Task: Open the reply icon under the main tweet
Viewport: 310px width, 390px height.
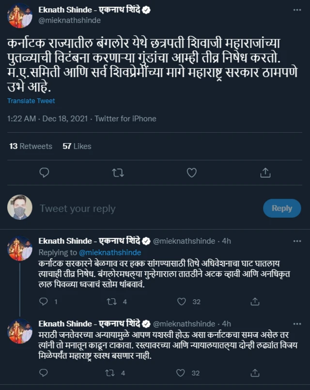Action: click(x=45, y=172)
